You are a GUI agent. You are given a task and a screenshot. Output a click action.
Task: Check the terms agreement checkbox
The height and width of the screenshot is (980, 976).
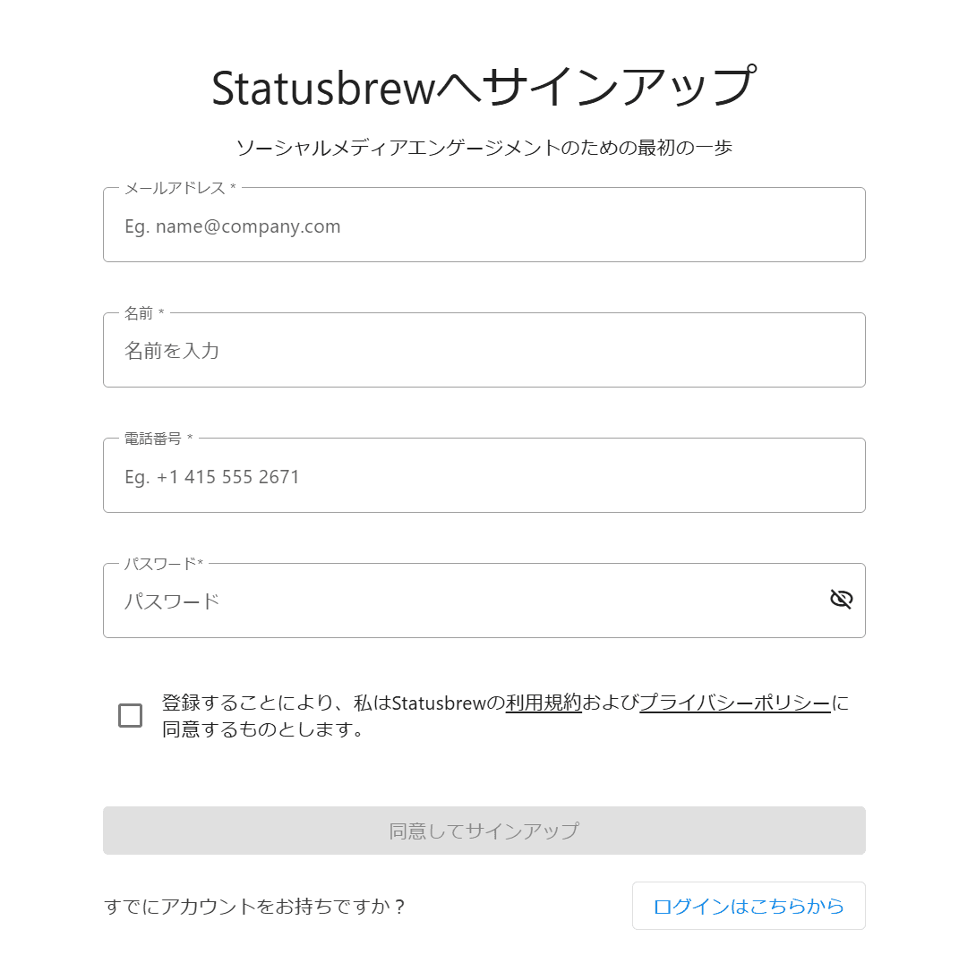pos(131,716)
